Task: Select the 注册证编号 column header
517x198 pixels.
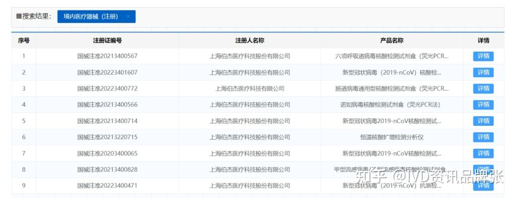Action: click(108, 41)
